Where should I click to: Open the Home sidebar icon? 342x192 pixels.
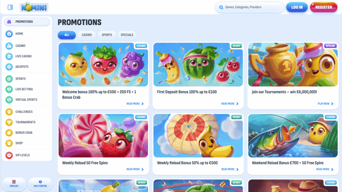pyautogui.click(x=9, y=34)
